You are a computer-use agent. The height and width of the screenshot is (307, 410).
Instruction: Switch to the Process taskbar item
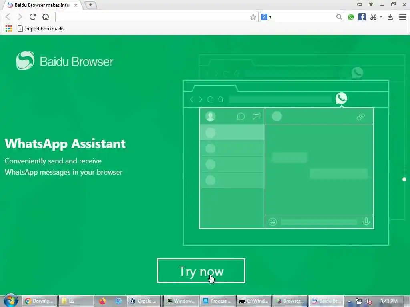217,301
